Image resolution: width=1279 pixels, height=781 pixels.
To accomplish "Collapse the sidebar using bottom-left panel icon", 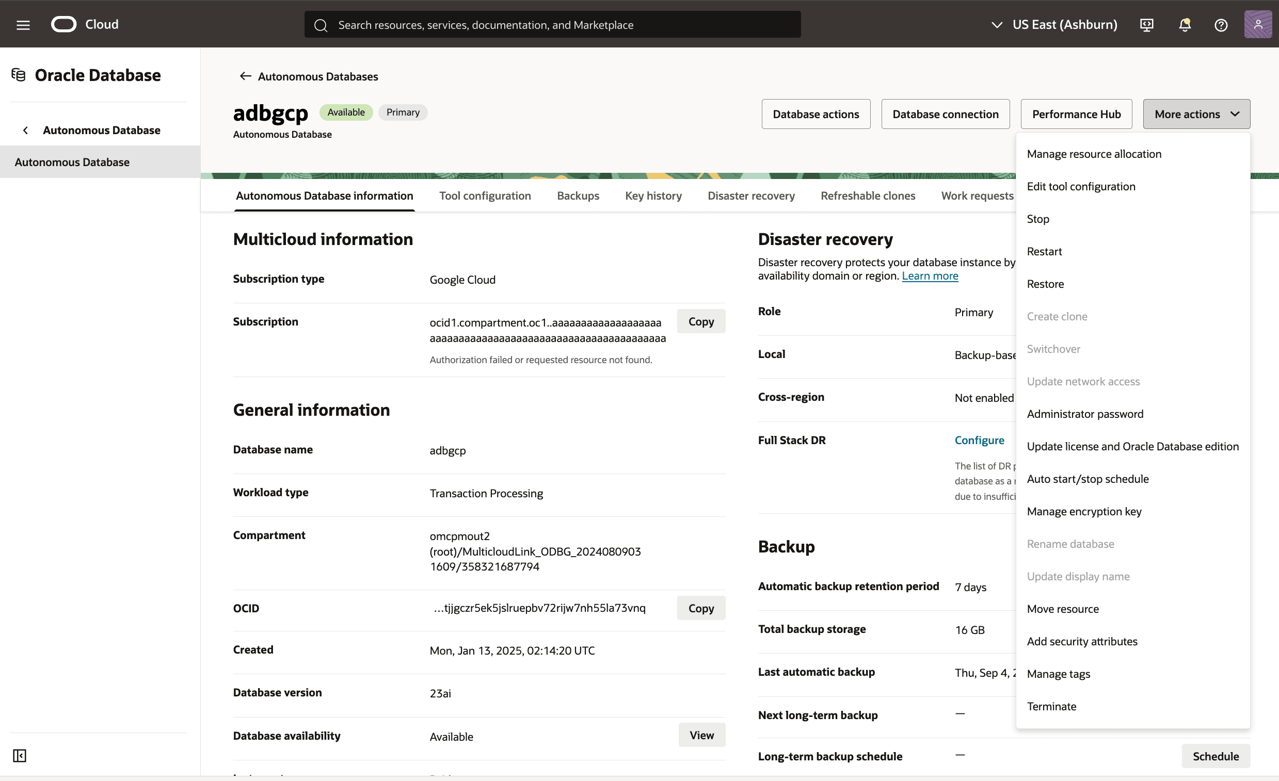I will pyautogui.click(x=19, y=756).
